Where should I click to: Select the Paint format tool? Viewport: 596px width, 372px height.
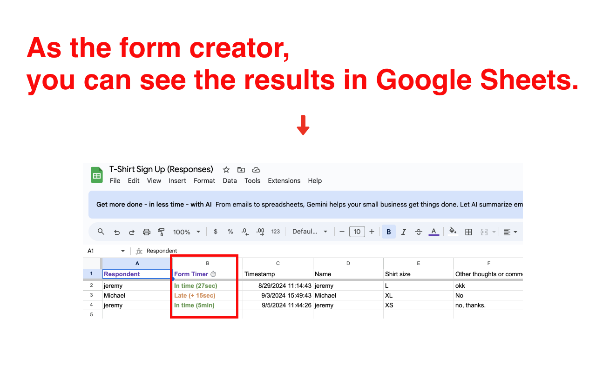click(x=161, y=231)
